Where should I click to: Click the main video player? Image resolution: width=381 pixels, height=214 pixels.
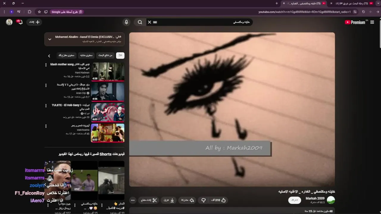coord(232,109)
